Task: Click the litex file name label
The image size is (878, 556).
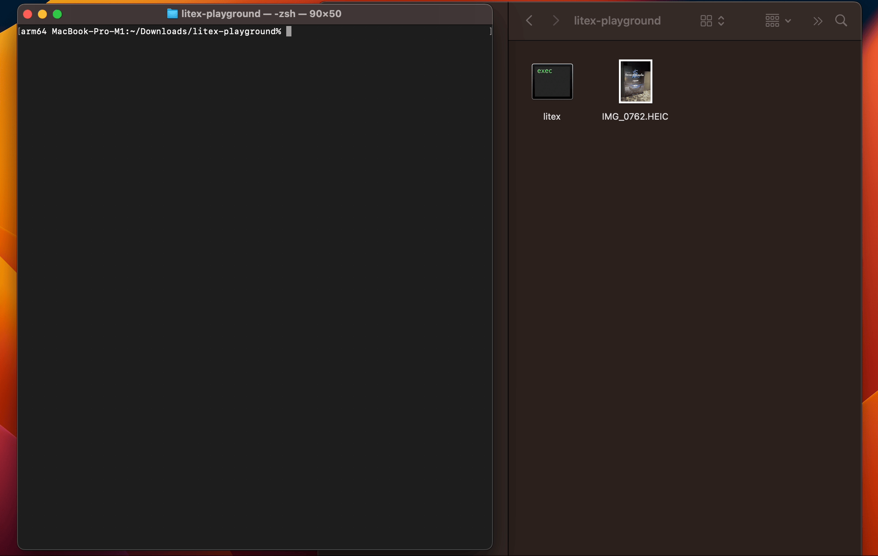Action: point(552,116)
